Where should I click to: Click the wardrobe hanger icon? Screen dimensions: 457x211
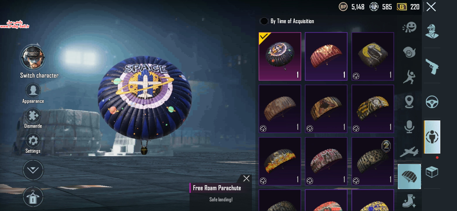tap(33, 197)
